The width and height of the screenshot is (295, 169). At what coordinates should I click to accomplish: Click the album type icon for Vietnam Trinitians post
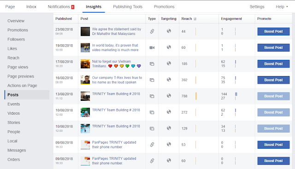(x=152, y=64)
